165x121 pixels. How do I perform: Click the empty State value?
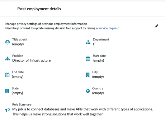coord(17,93)
